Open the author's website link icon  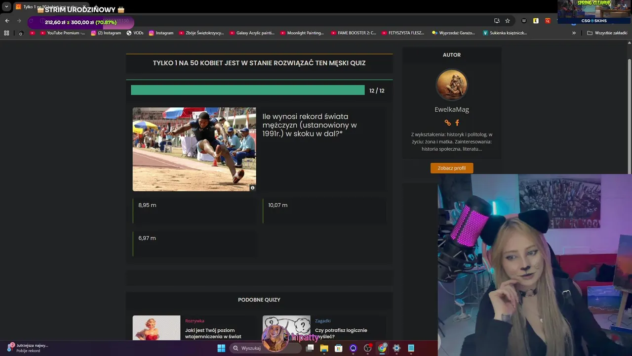447,123
